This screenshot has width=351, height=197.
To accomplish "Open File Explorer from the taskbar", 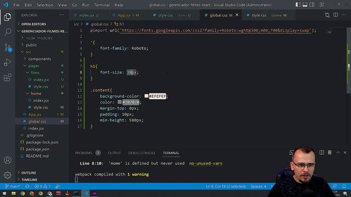I will point(14,193).
